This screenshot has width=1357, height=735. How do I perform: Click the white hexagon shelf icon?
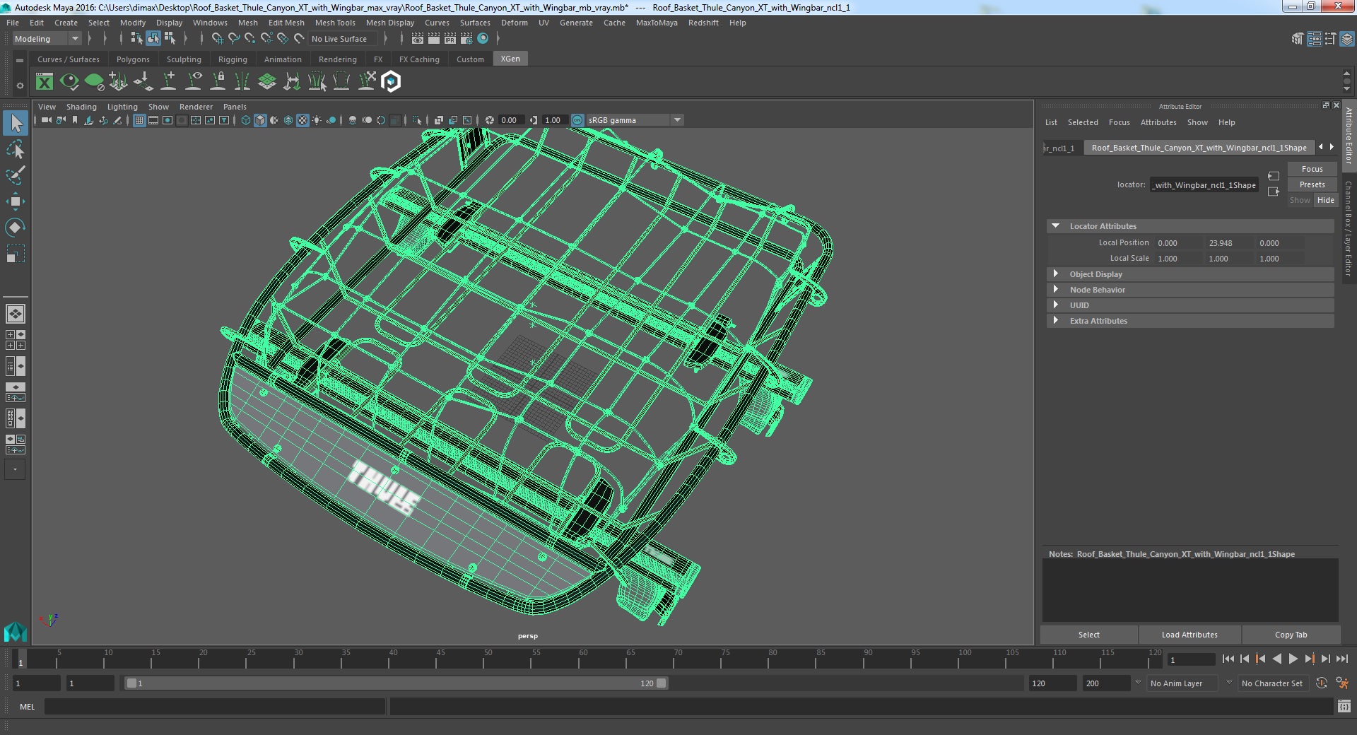tap(391, 82)
